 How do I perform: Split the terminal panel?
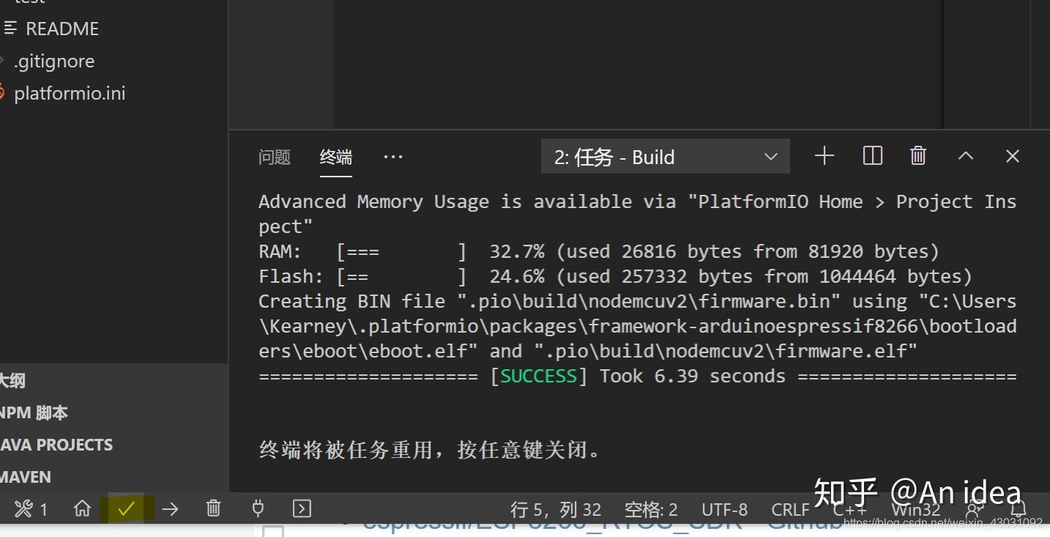coord(872,155)
